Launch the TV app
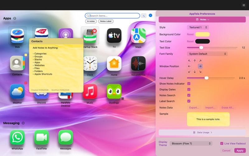This screenshot has height=156, width=249. [114, 36]
